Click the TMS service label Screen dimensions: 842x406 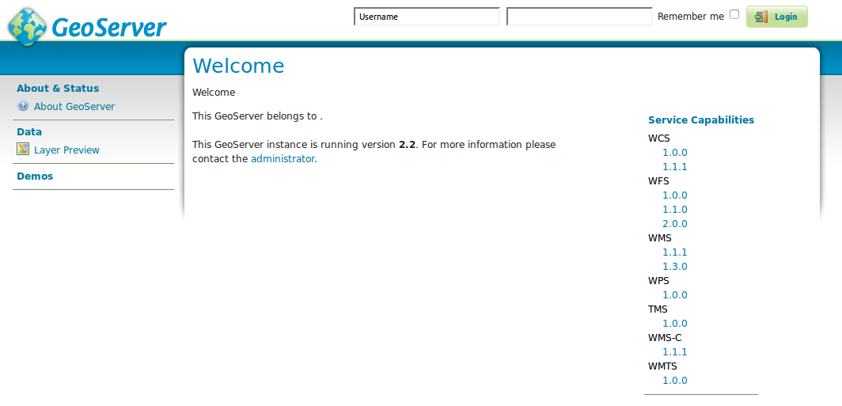[x=658, y=309]
